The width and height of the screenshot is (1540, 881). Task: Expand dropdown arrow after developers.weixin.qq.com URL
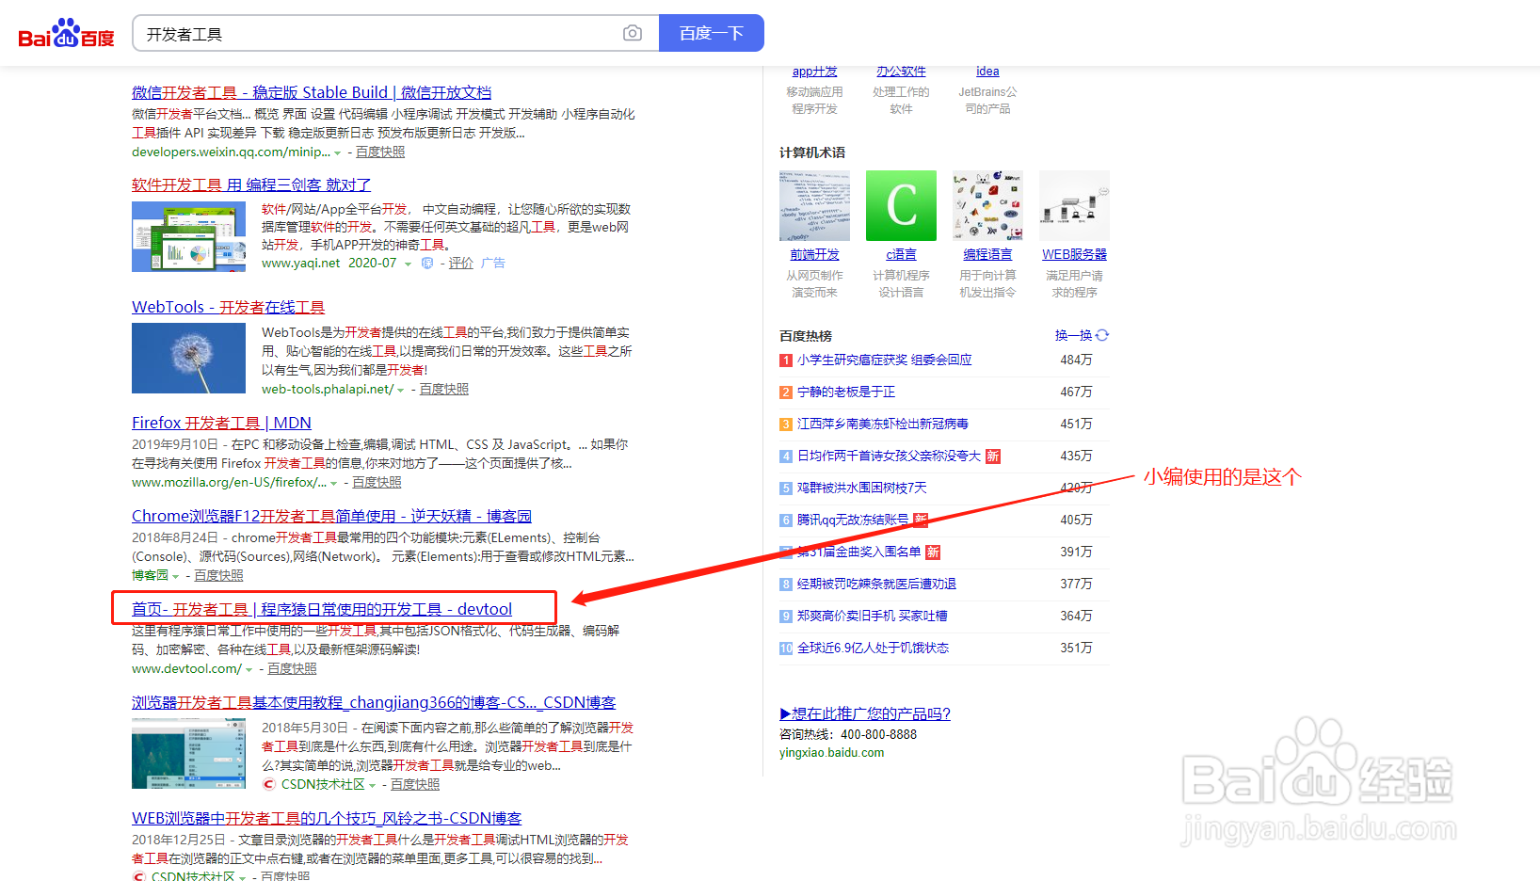(x=338, y=152)
